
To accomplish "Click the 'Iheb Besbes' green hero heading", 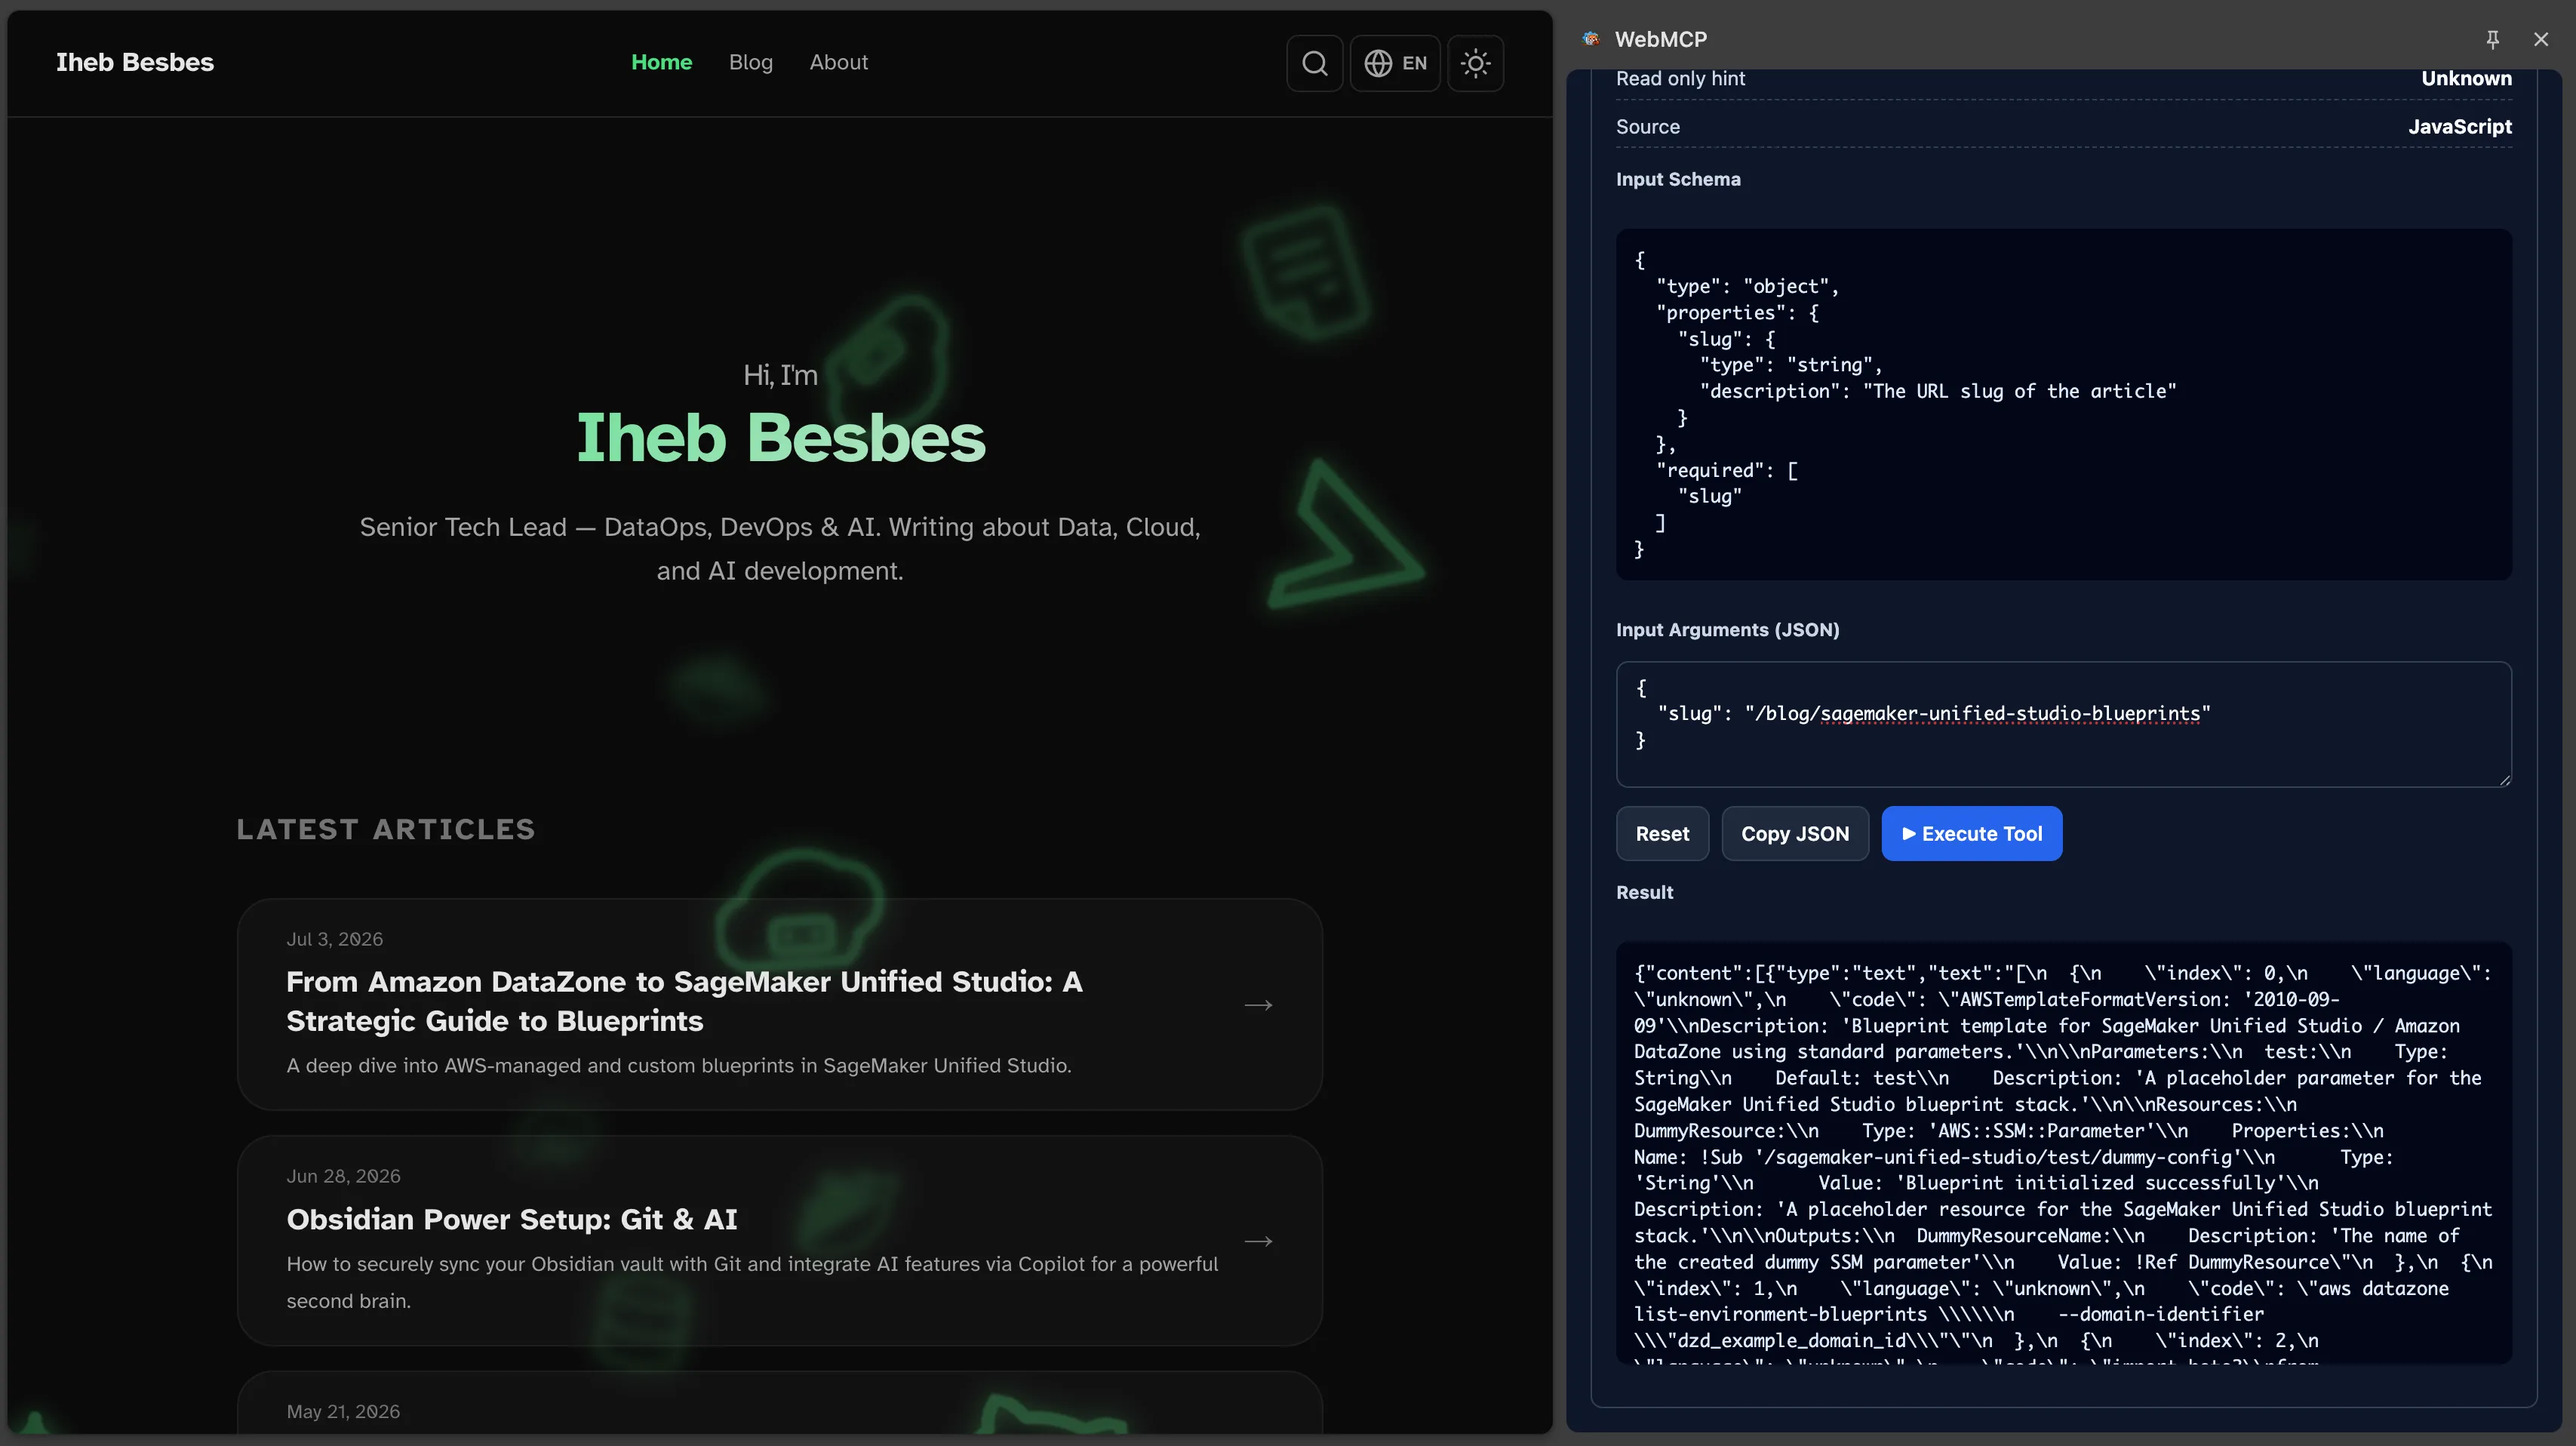I will point(780,438).
